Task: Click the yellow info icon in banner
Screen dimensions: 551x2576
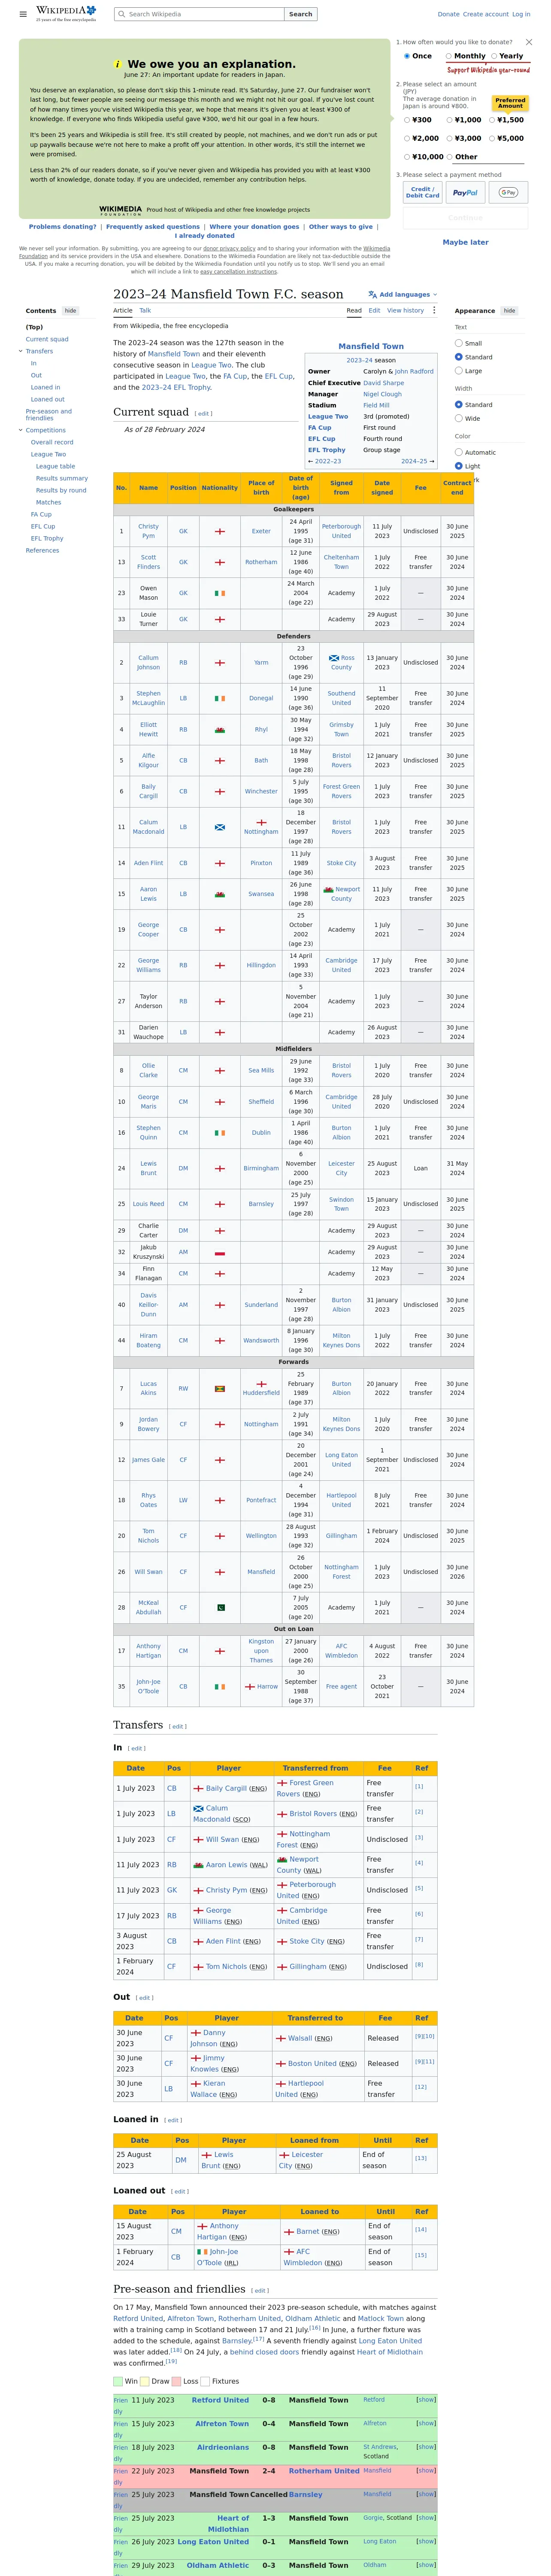Action: click(118, 64)
